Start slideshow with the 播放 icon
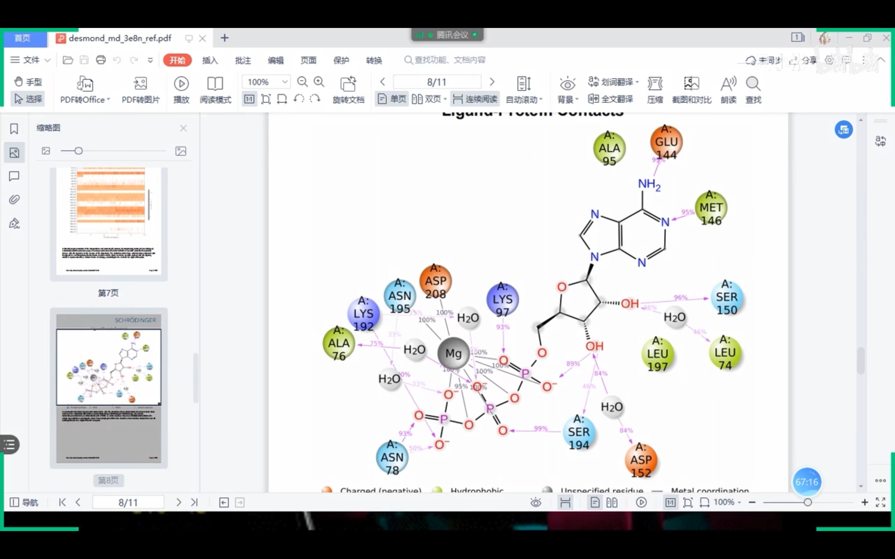Image resolution: width=895 pixels, height=559 pixels. click(x=181, y=90)
